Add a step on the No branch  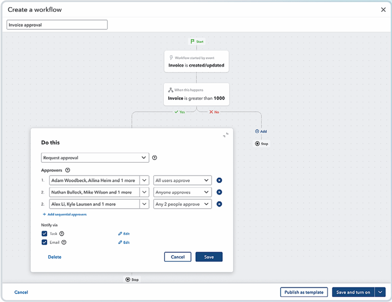point(261,131)
